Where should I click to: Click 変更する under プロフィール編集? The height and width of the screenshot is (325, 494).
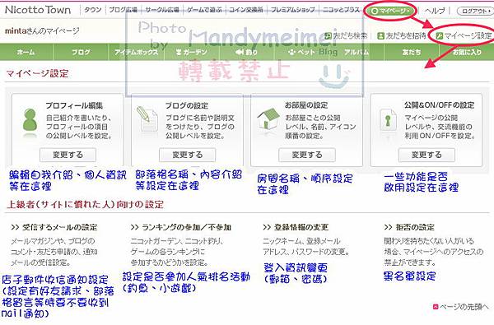tap(68, 155)
